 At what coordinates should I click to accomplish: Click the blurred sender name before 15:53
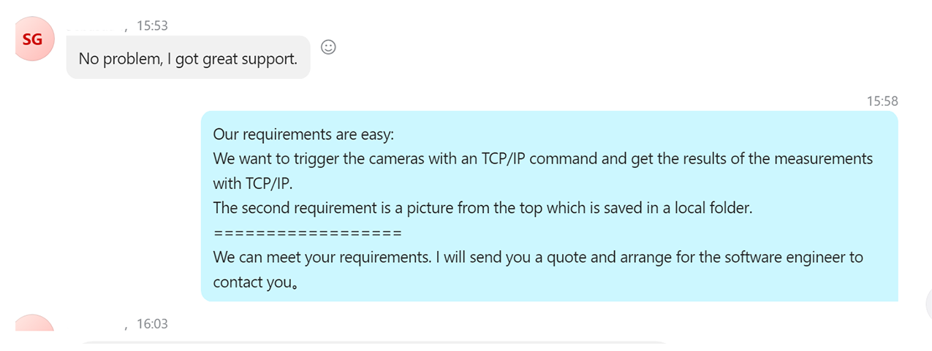(x=95, y=26)
